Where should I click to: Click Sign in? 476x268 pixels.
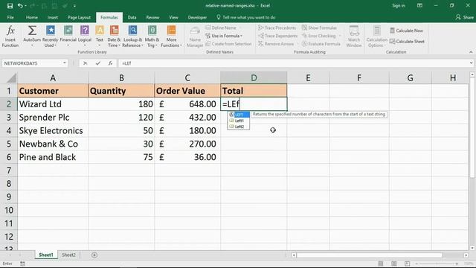[399, 5]
